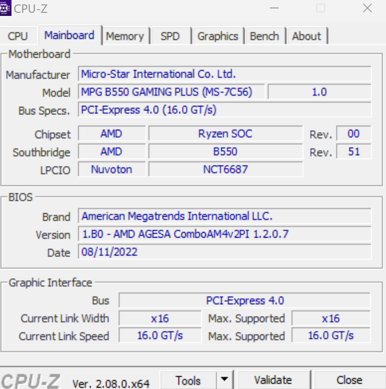Click the Validate button
The image size is (386, 389).
pyautogui.click(x=273, y=380)
